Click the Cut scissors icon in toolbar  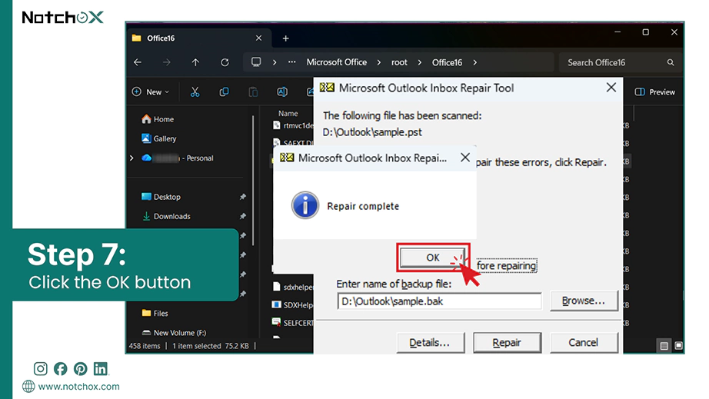pos(195,92)
